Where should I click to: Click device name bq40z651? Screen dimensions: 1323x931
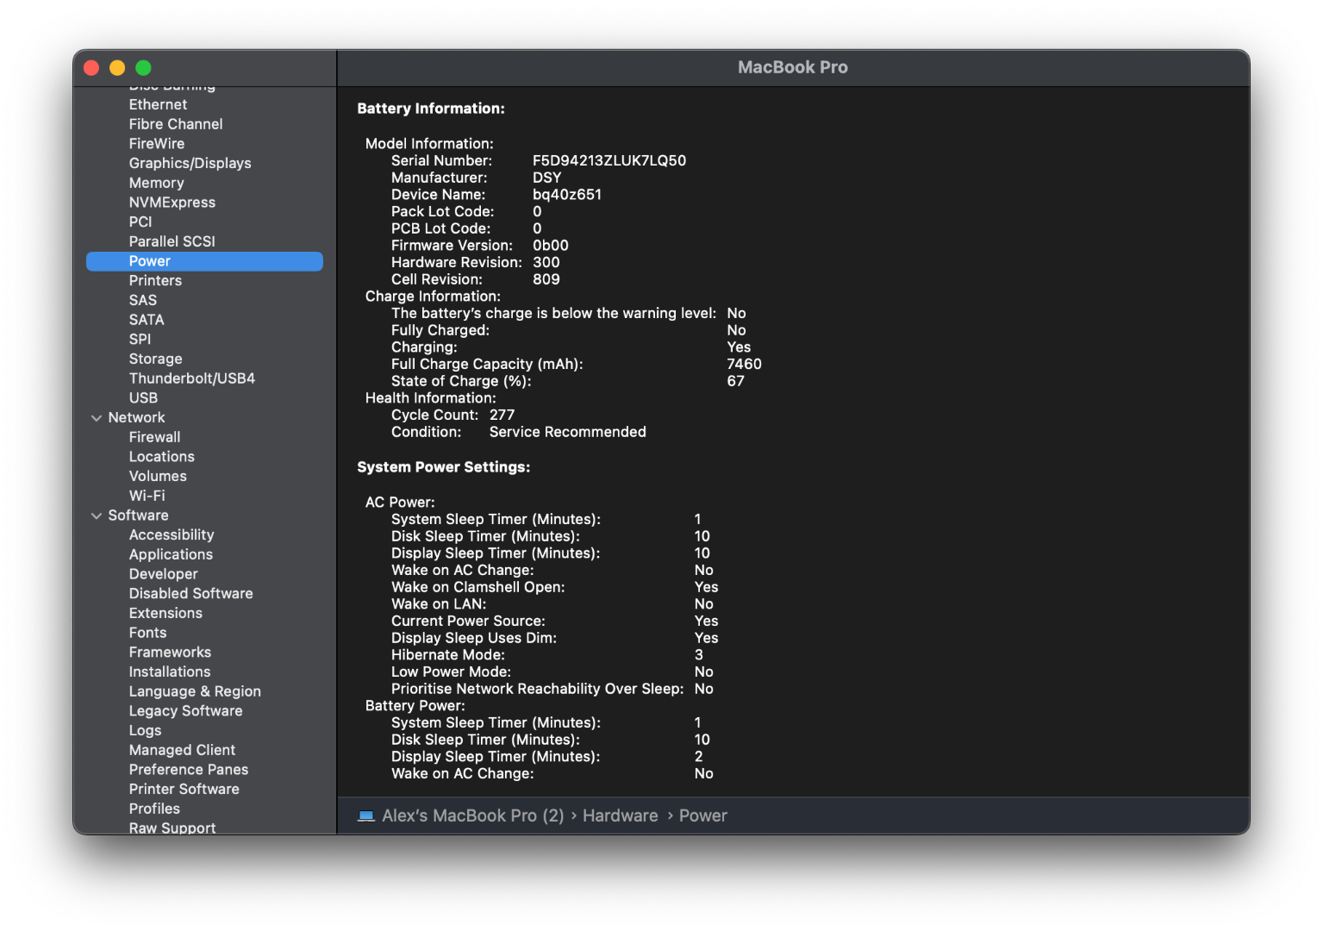[x=567, y=195]
